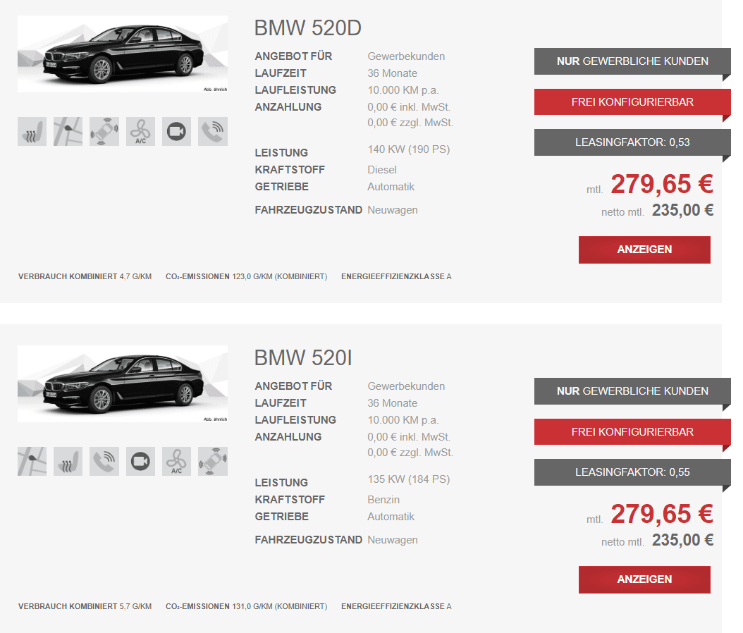Select the "135 KW (184 PS)" power value
743x633 pixels.
click(408, 479)
